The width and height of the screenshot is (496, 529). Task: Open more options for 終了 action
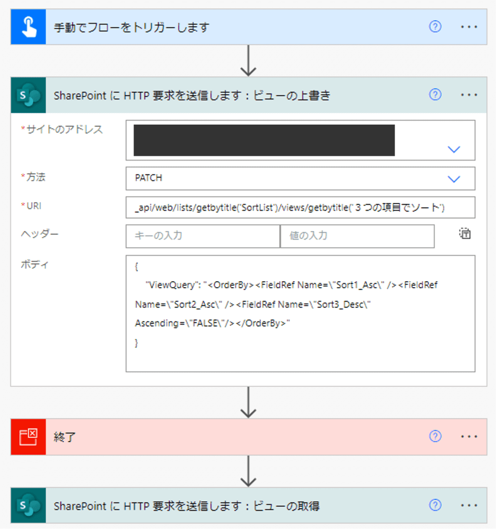click(x=469, y=437)
